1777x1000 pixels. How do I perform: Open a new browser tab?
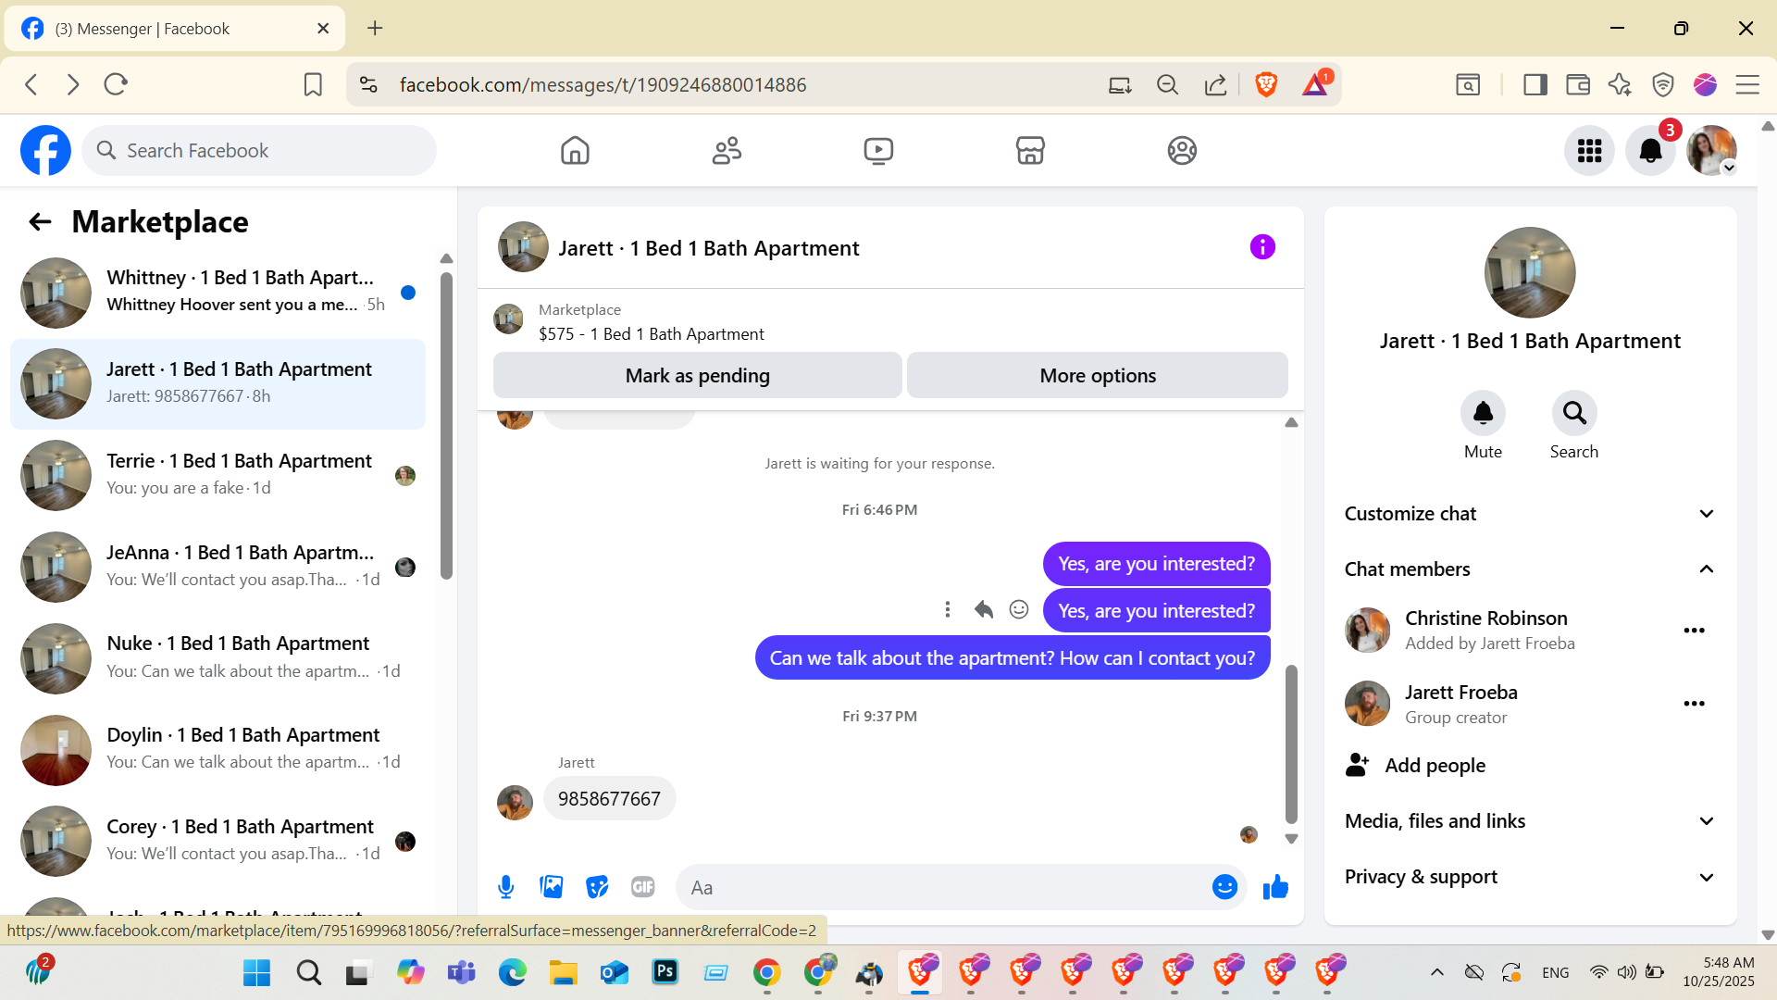click(x=375, y=28)
